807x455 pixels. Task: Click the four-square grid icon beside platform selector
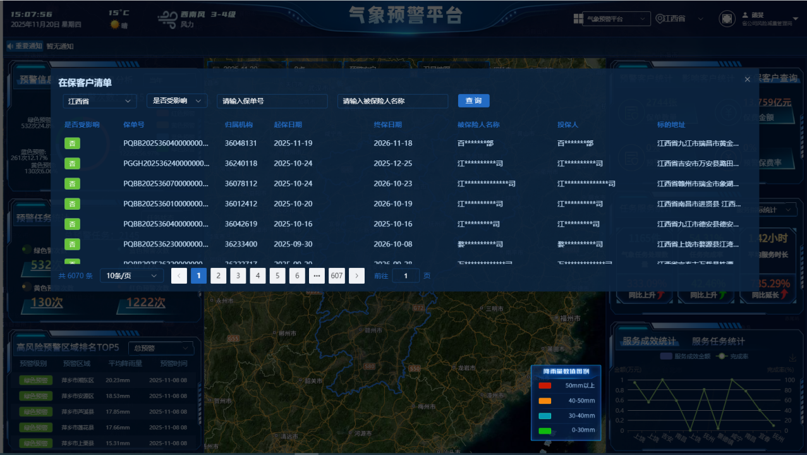pyautogui.click(x=578, y=19)
